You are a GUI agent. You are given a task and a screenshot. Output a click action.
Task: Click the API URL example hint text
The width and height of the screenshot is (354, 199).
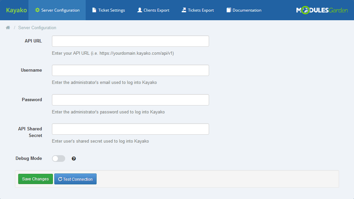[x=113, y=53]
